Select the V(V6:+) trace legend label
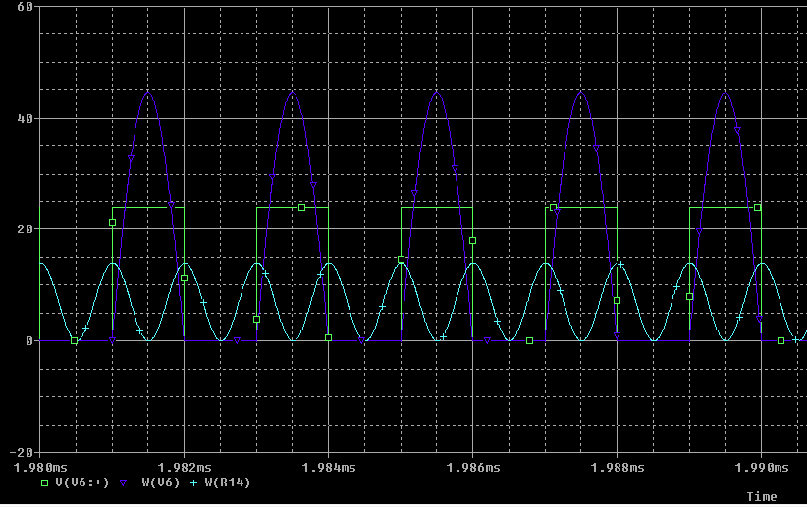 click(82, 482)
